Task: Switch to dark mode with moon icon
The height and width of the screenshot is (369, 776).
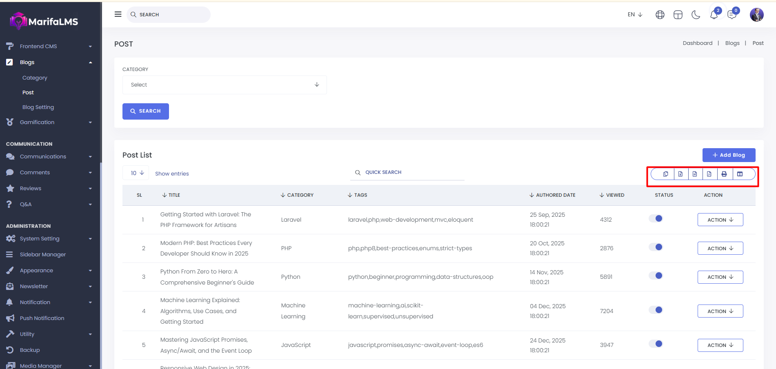Action: (696, 15)
